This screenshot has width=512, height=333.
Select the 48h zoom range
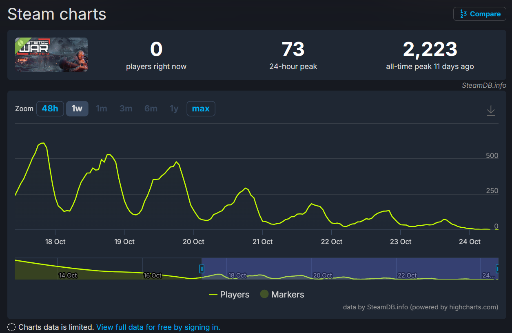click(x=50, y=109)
